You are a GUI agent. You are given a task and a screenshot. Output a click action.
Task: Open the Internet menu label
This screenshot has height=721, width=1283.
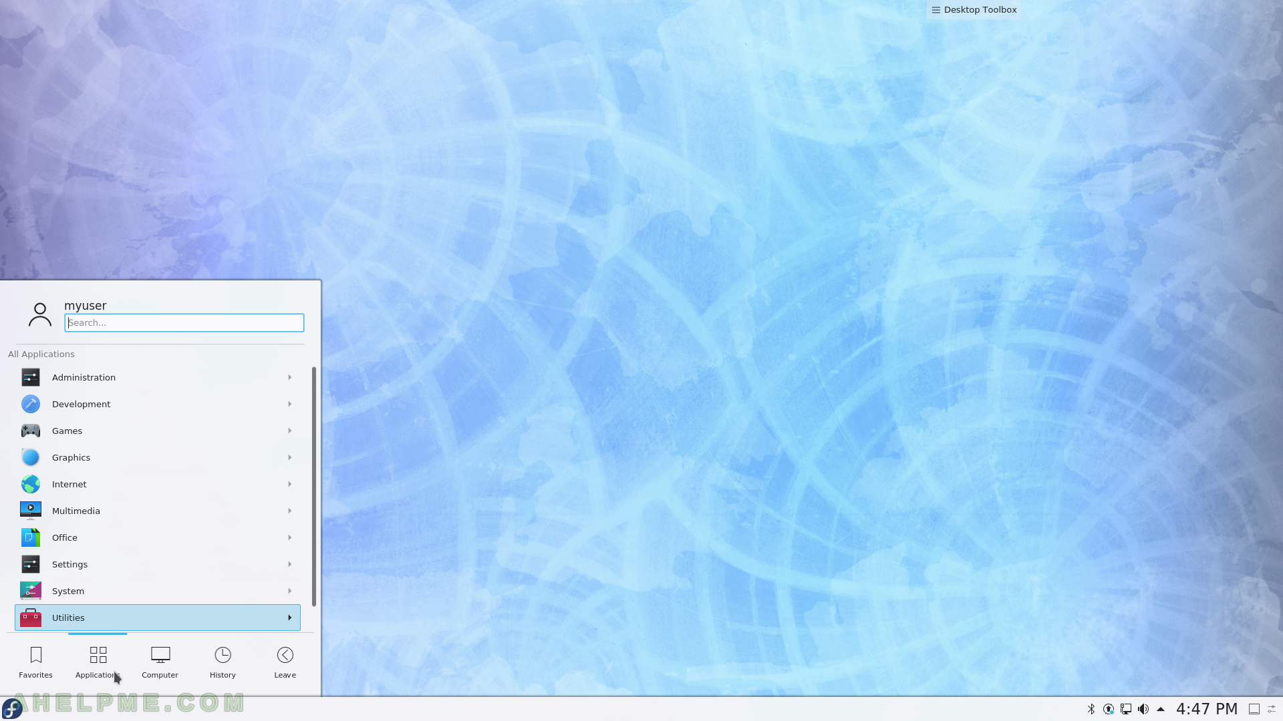click(x=69, y=484)
